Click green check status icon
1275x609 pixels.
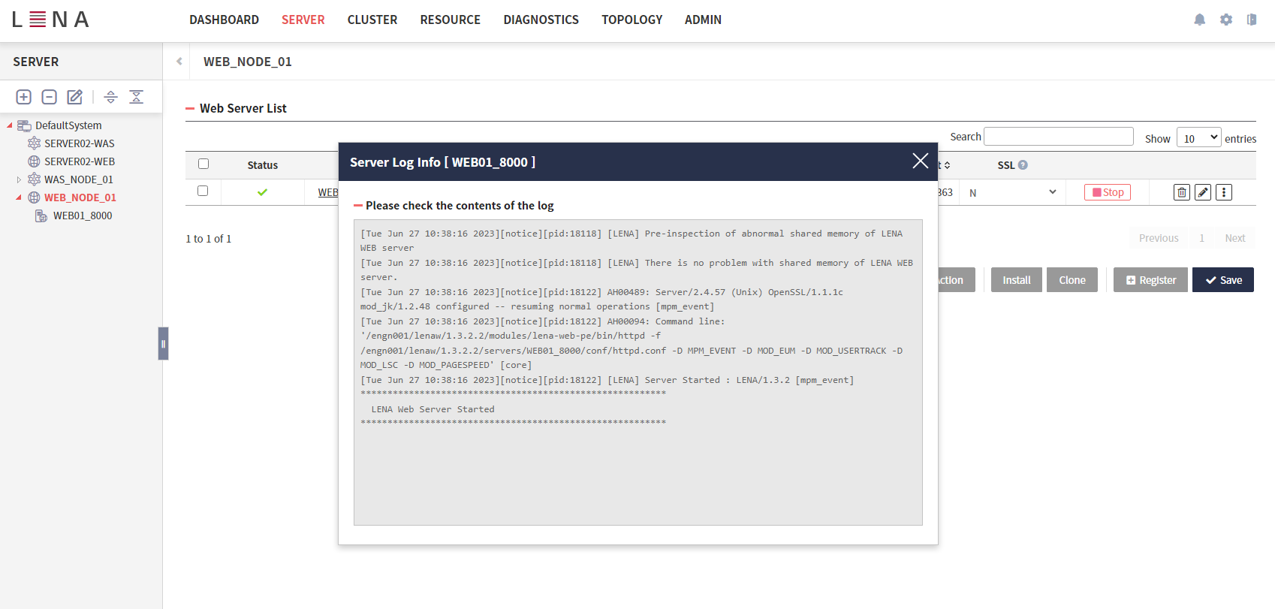(263, 192)
